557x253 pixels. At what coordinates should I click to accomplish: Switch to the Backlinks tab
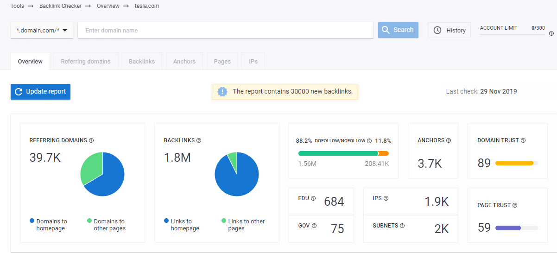(142, 61)
